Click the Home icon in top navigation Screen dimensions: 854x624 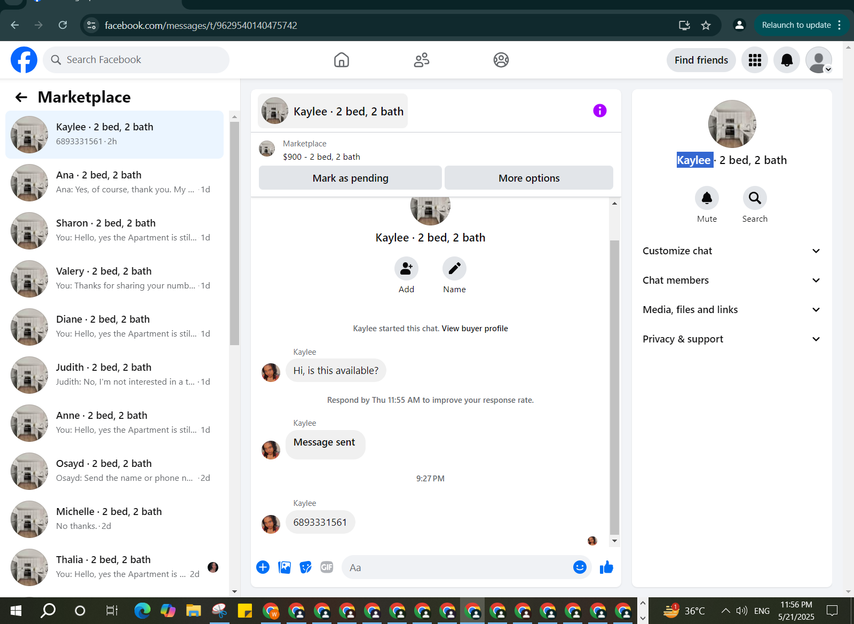[342, 60]
